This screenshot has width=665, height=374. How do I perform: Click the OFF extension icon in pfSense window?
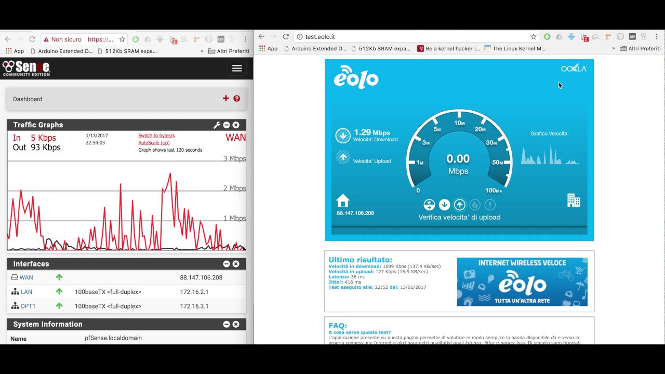[220, 39]
